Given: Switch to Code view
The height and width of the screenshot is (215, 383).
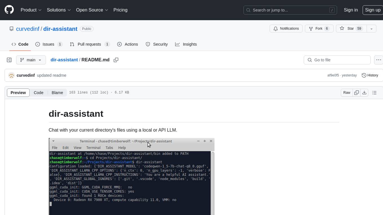Looking at the screenshot, I should 39,93.
